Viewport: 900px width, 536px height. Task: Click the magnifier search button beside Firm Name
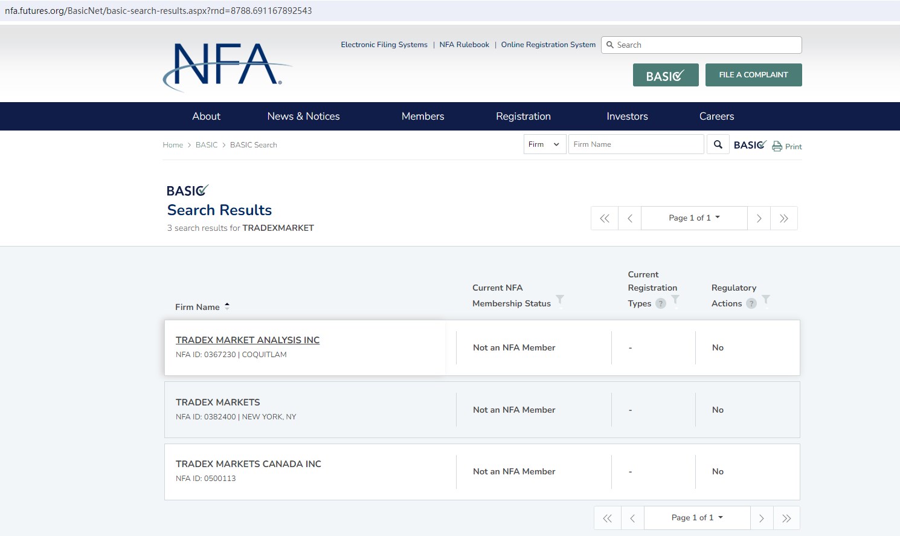(718, 144)
